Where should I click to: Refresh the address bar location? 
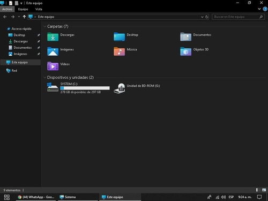(207, 17)
